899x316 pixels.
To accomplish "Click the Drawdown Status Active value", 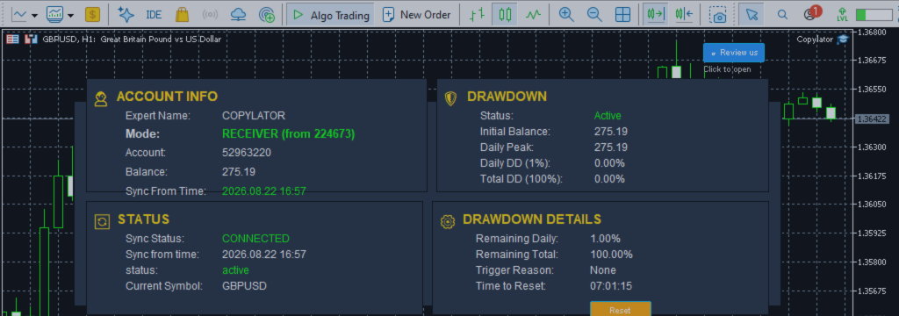I will point(608,115).
